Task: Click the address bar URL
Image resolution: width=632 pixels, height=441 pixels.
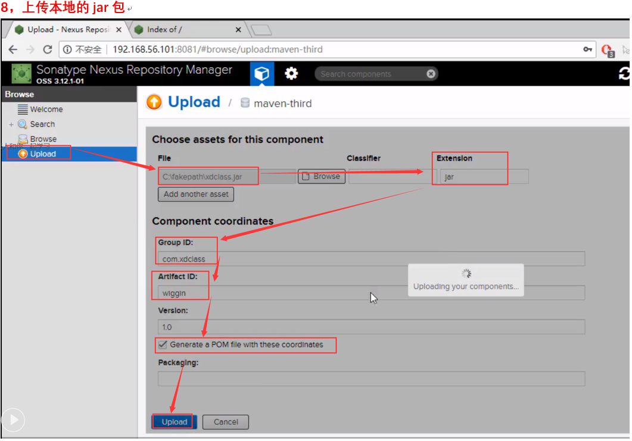Action: pos(217,49)
